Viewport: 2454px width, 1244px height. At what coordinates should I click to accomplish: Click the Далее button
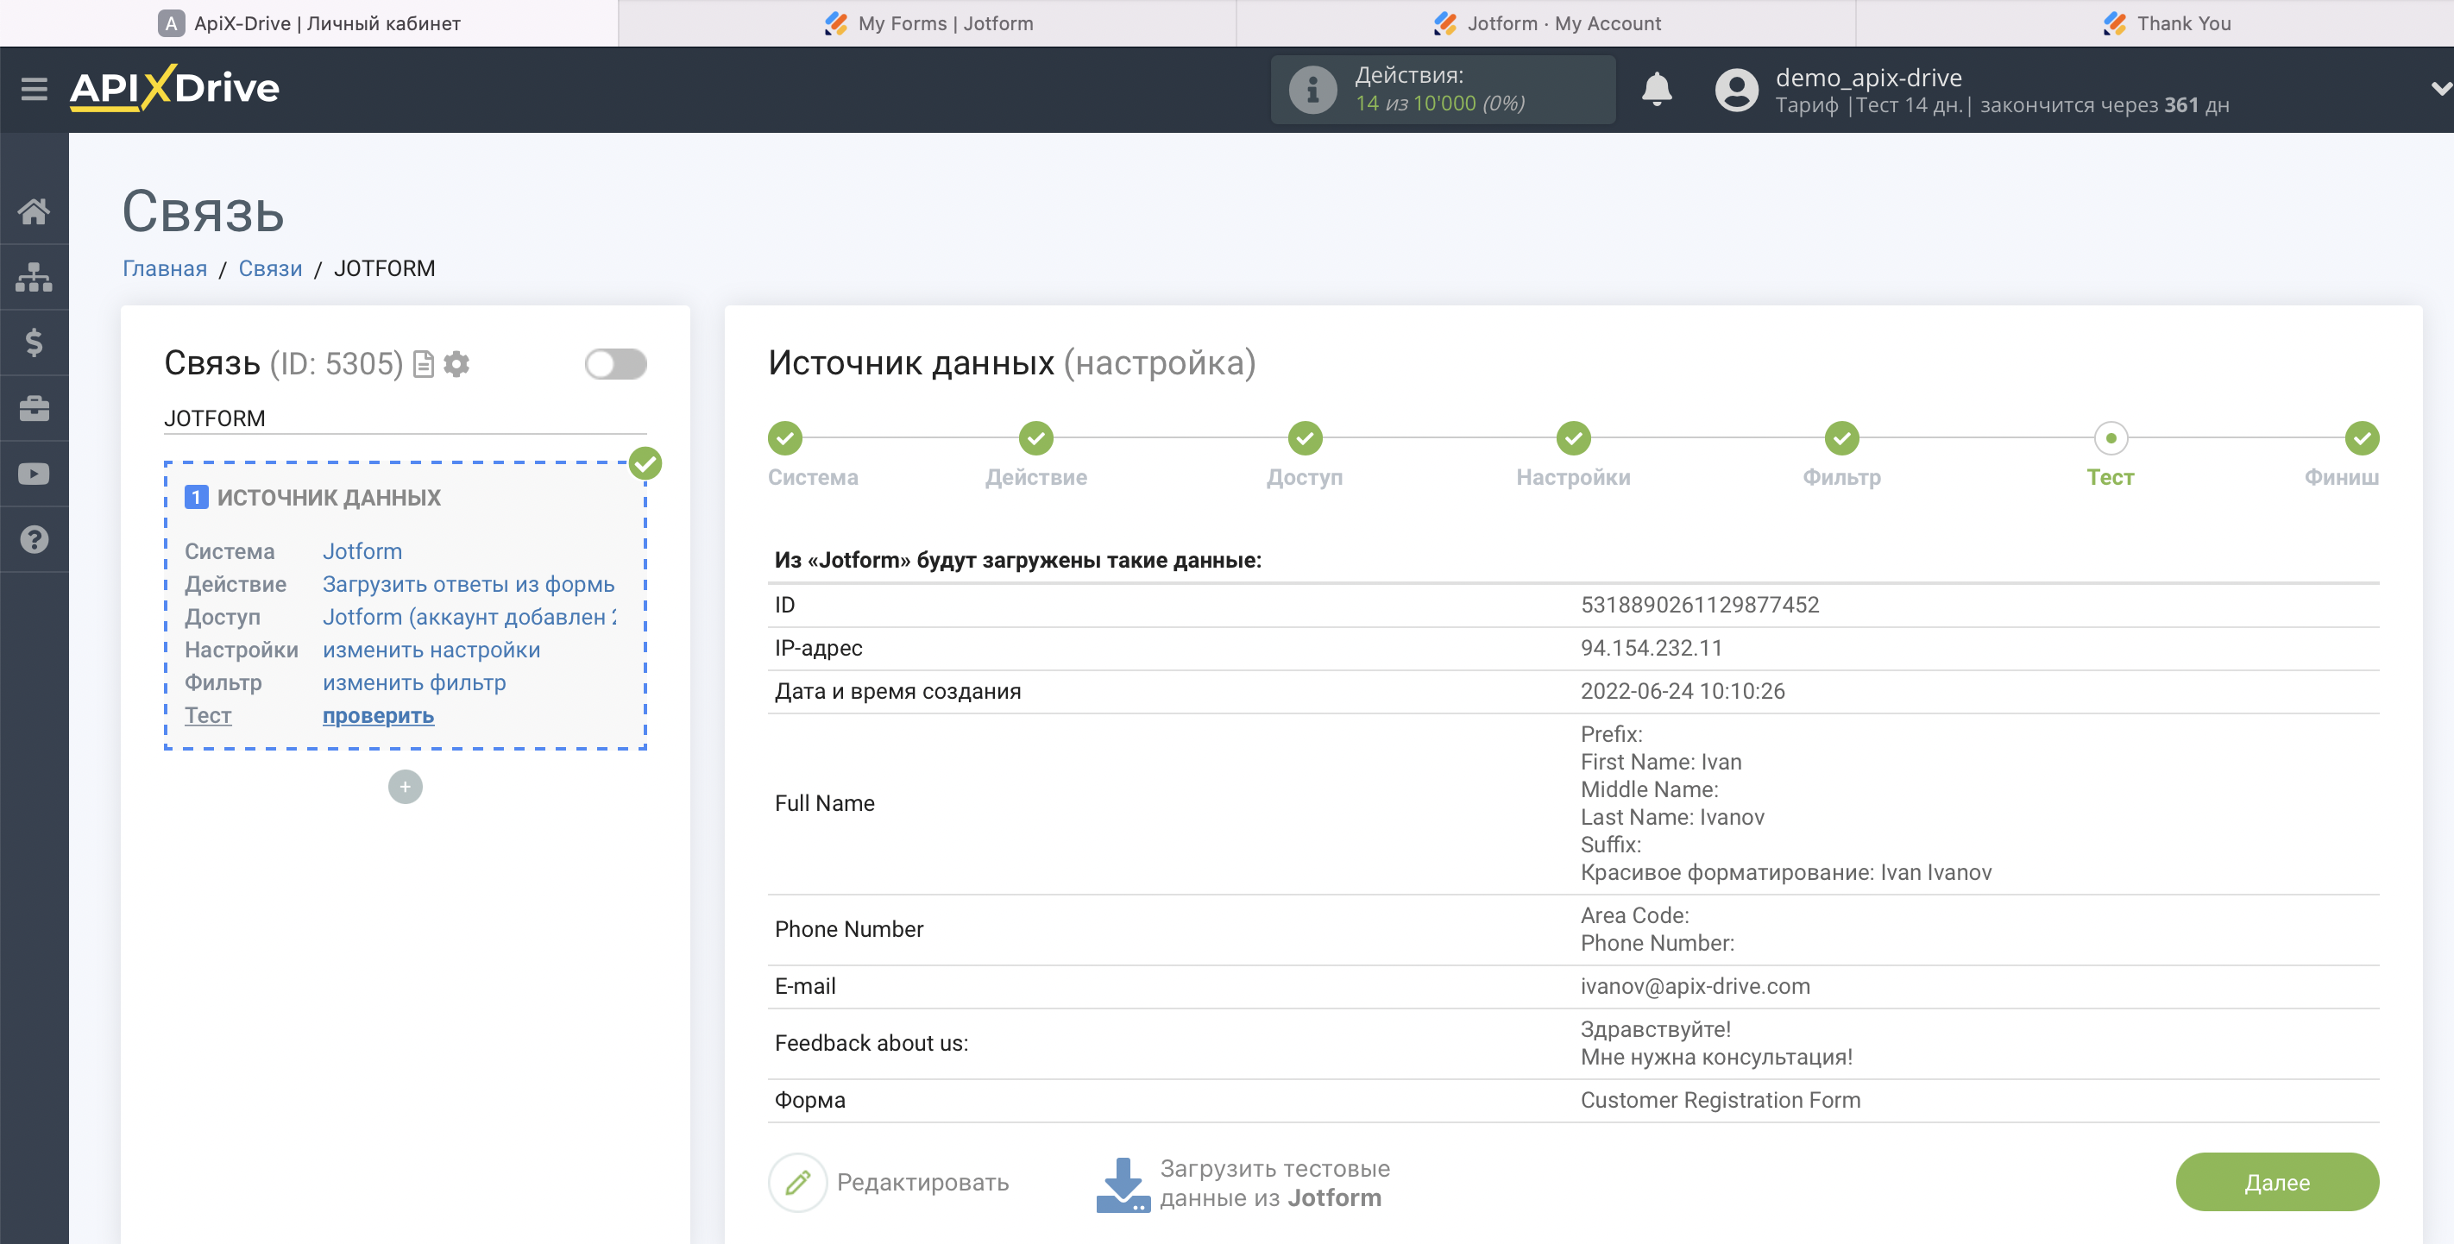point(2277,1182)
